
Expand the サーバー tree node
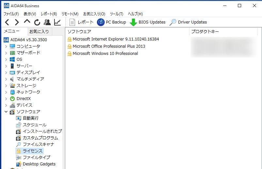click(6, 66)
